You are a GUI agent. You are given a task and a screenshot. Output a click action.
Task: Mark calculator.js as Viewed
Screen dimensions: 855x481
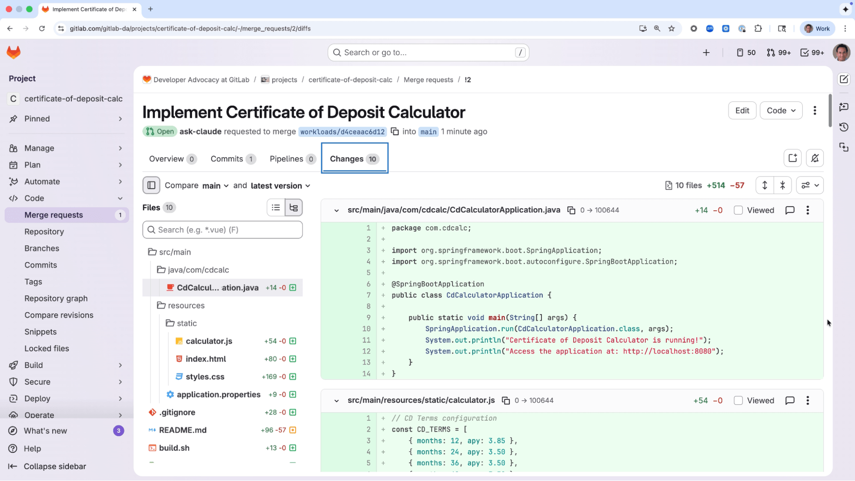pyautogui.click(x=738, y=401)
